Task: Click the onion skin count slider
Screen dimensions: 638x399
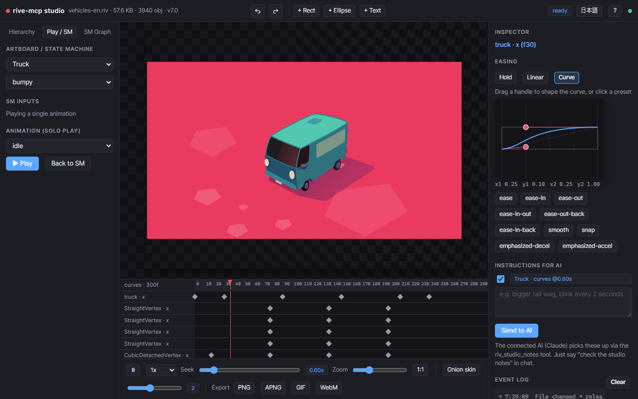Action: 155,388
